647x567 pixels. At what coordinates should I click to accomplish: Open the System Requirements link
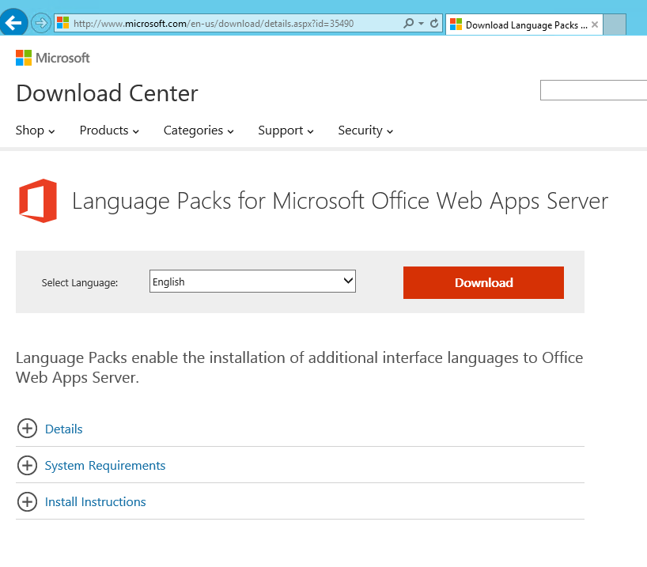[105, 466]
